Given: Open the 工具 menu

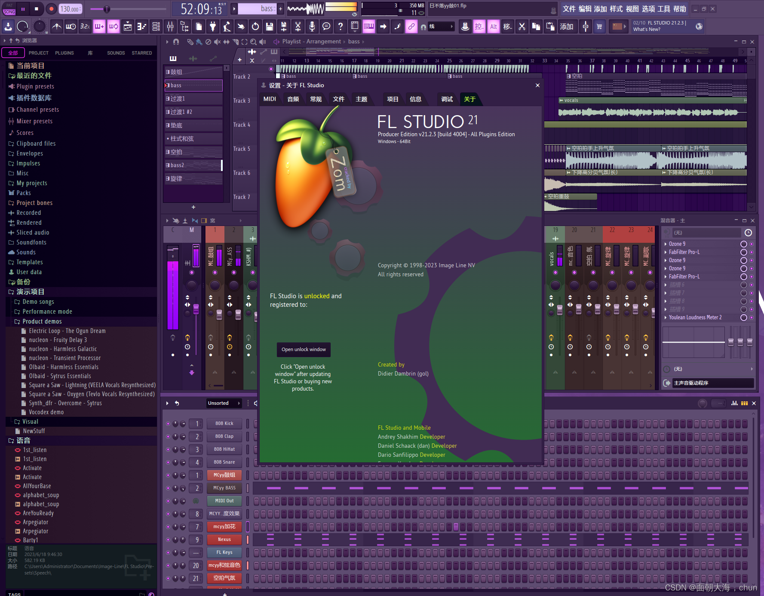Looking at the screenshot, I should click(664, 9).
